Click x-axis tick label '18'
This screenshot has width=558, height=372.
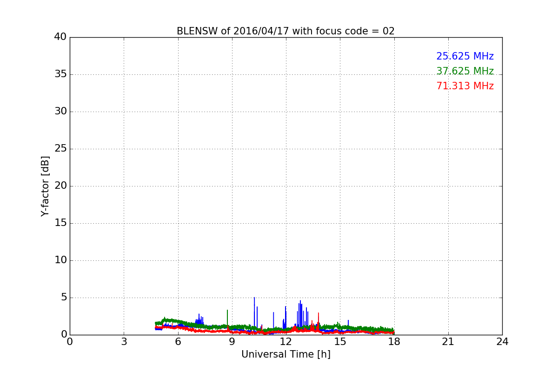(x=394, y=342)
